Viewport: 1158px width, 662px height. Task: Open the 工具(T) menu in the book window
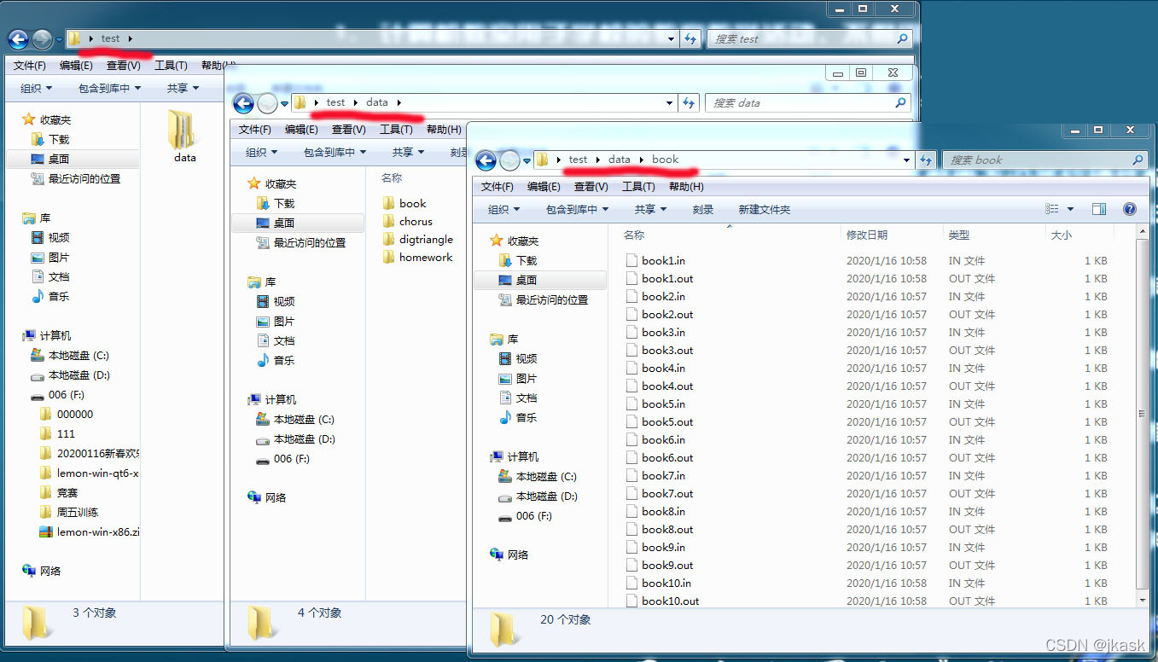pos(638,186)
